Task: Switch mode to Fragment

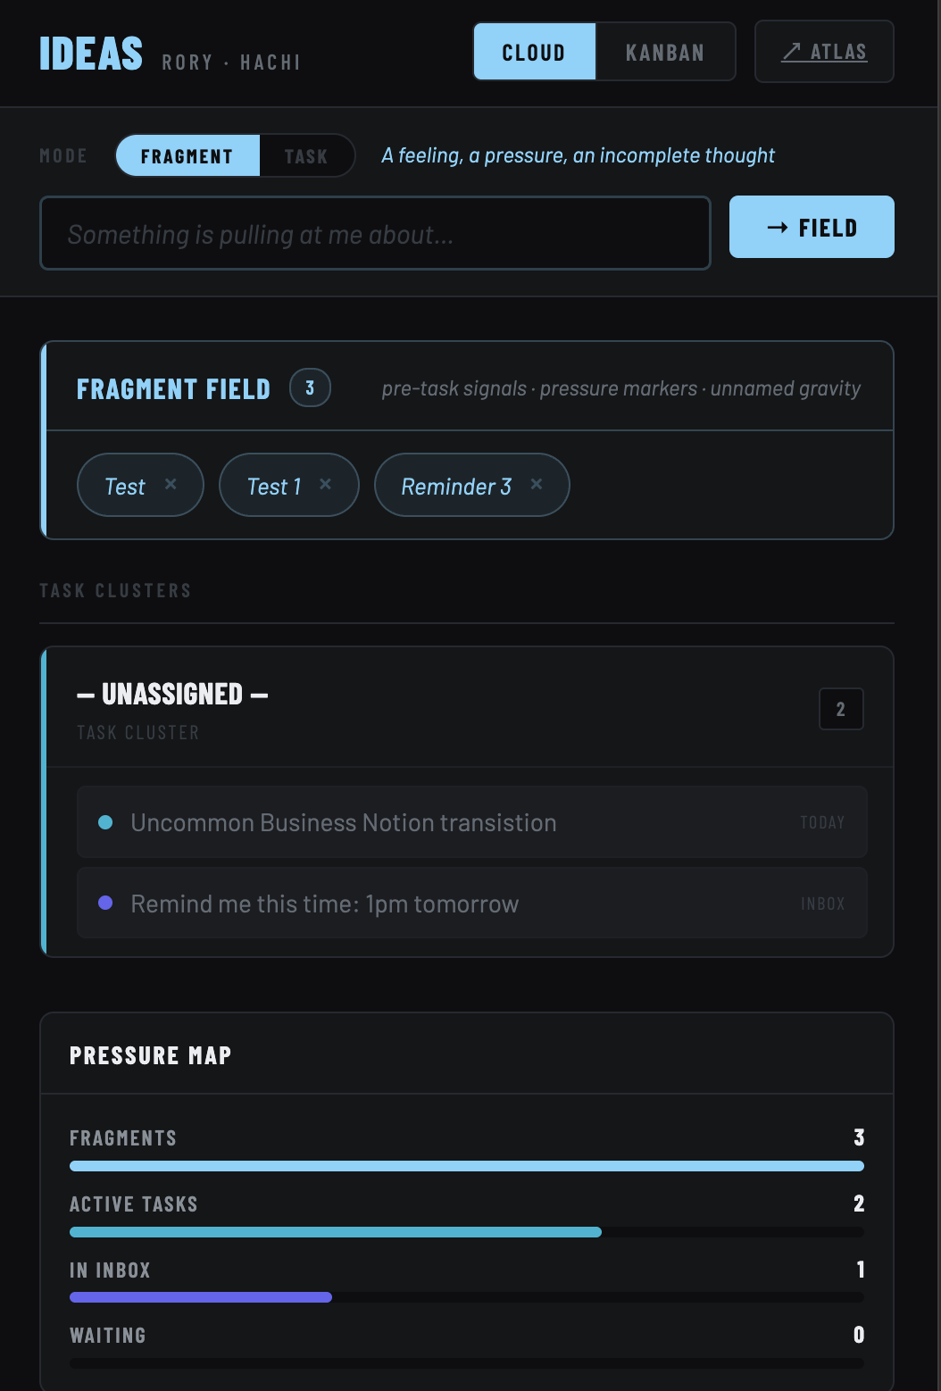Action: [x=187, y=156]
